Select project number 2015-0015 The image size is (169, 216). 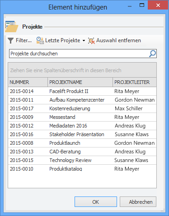(22, 160)
